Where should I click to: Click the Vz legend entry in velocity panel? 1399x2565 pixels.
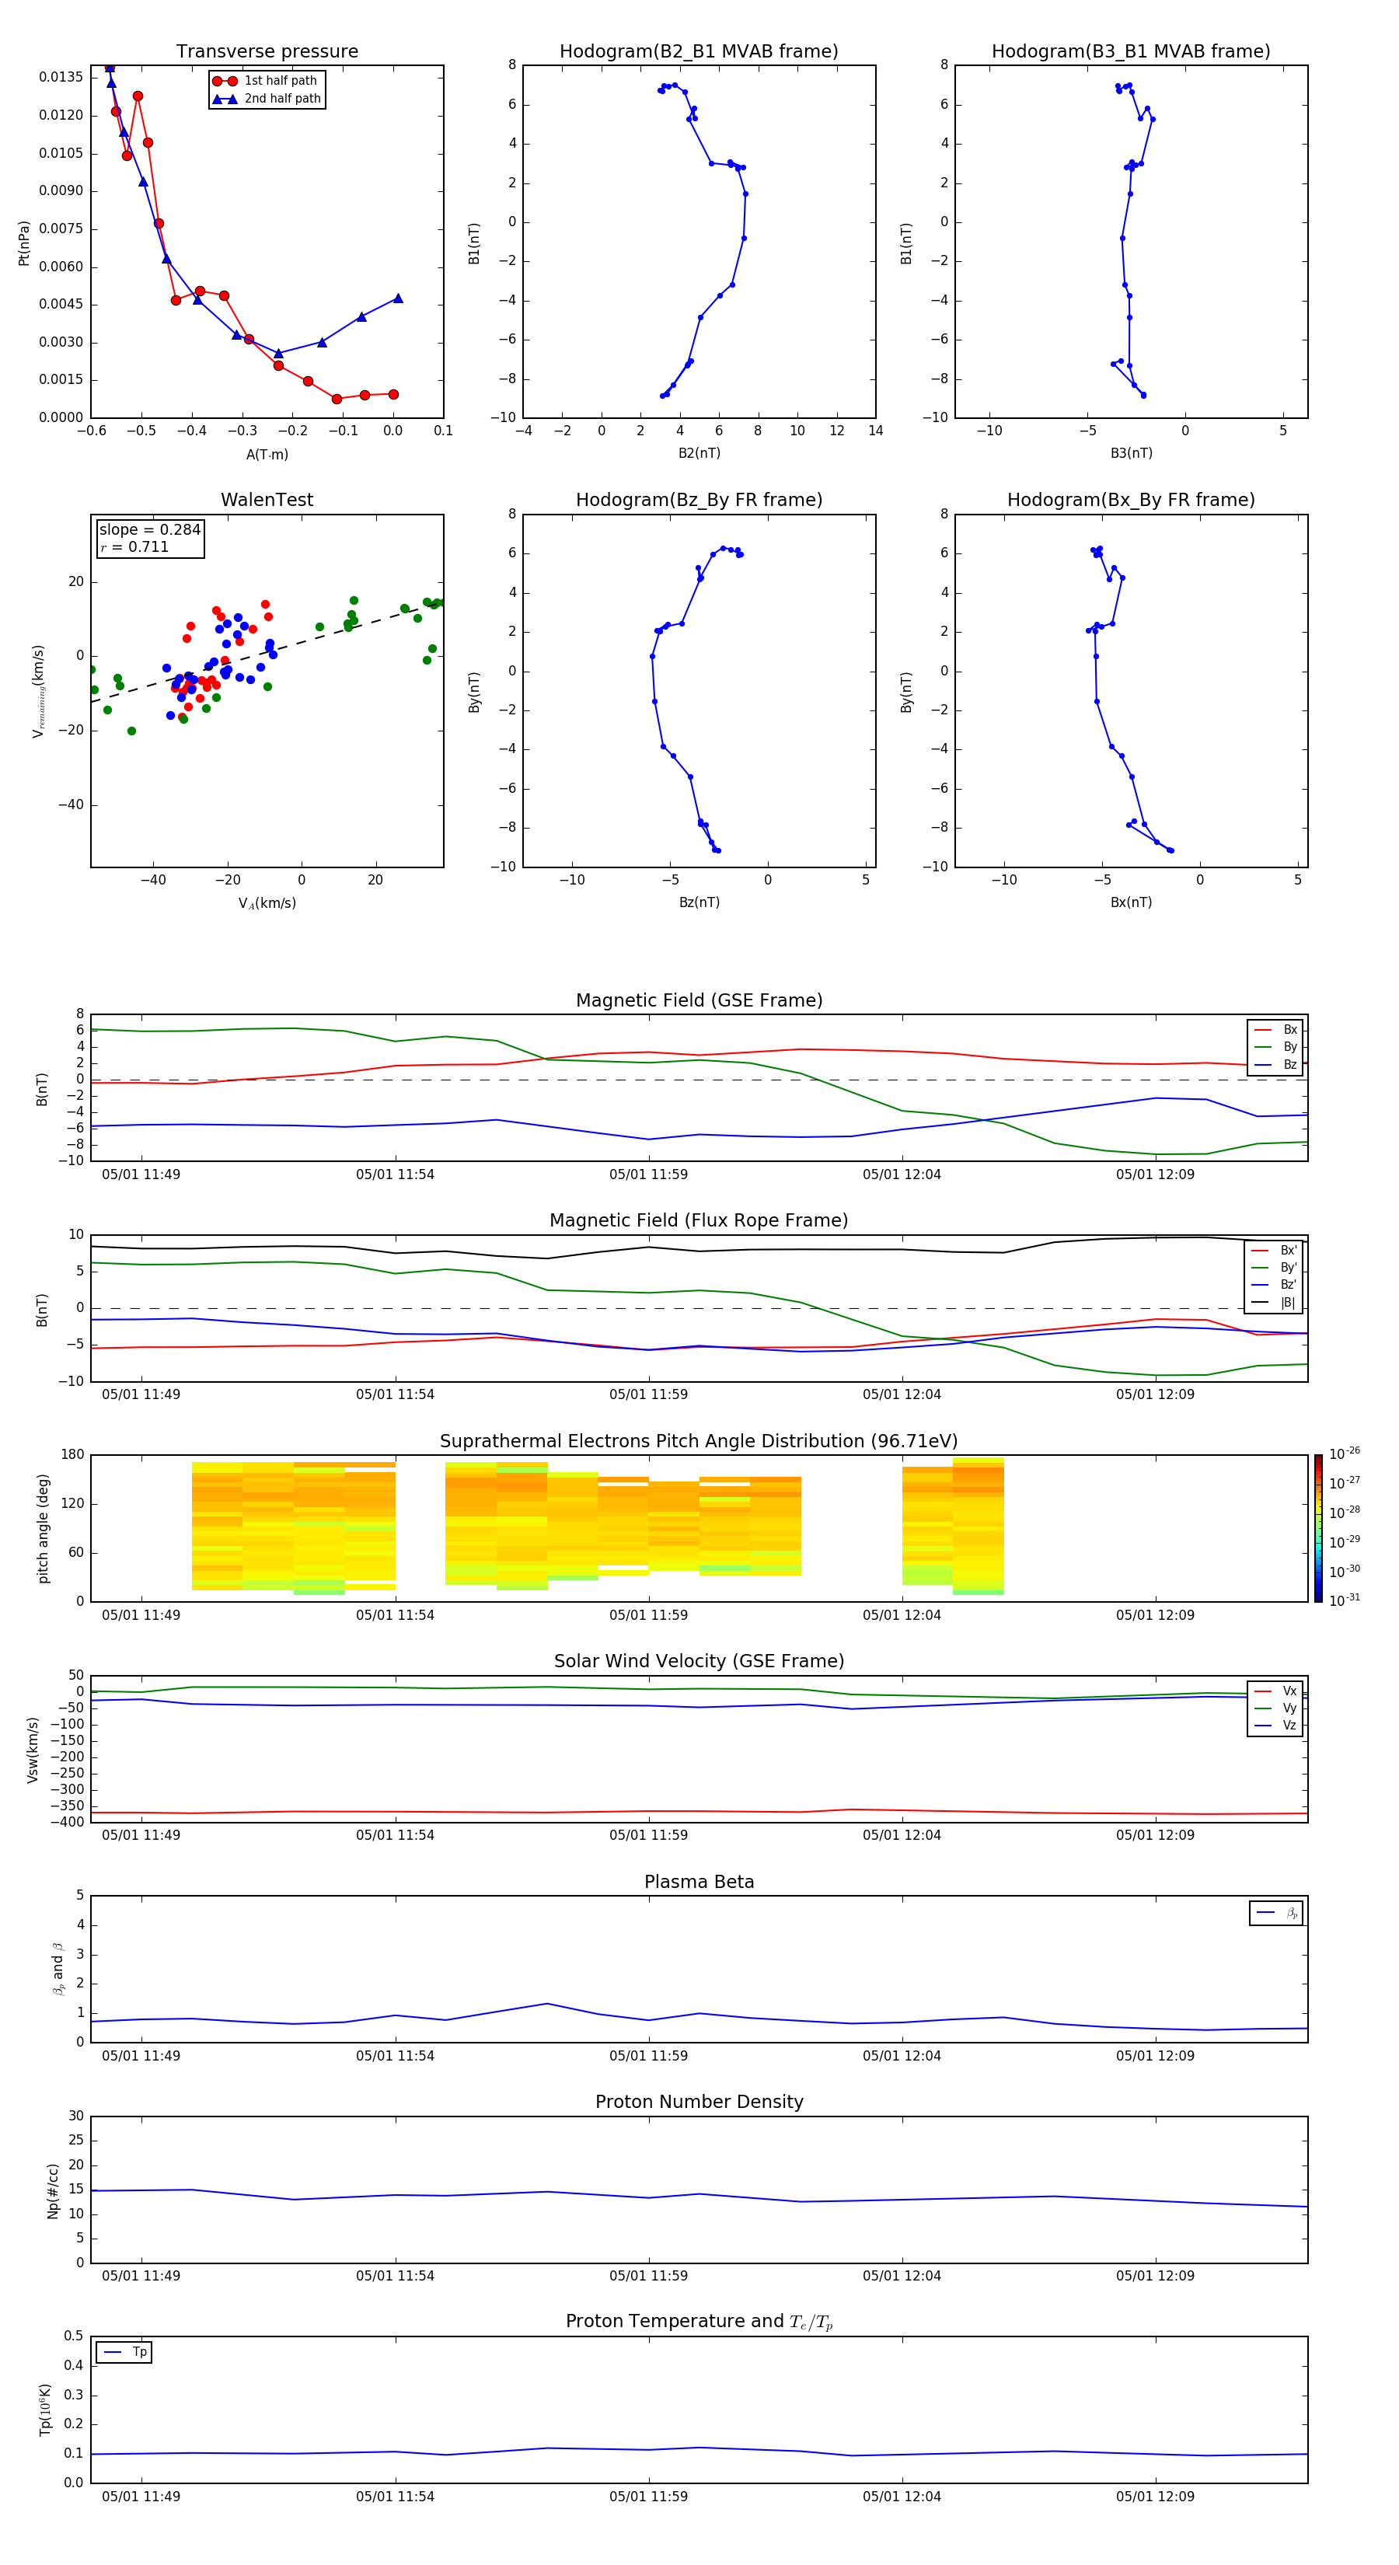point(1275,1726)
